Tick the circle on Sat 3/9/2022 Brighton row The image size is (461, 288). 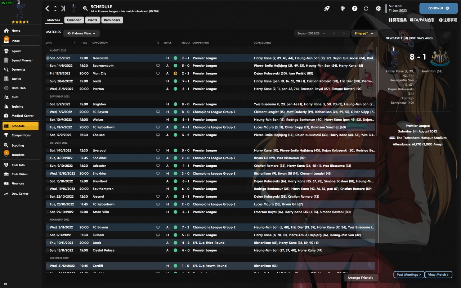coord(48,104)
